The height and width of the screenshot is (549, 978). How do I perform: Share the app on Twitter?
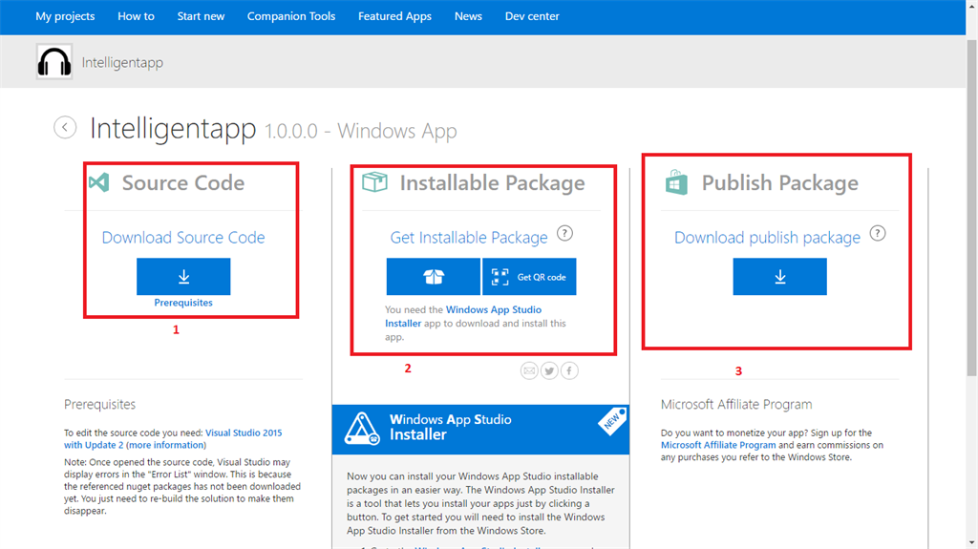click(x=549, y=370)
